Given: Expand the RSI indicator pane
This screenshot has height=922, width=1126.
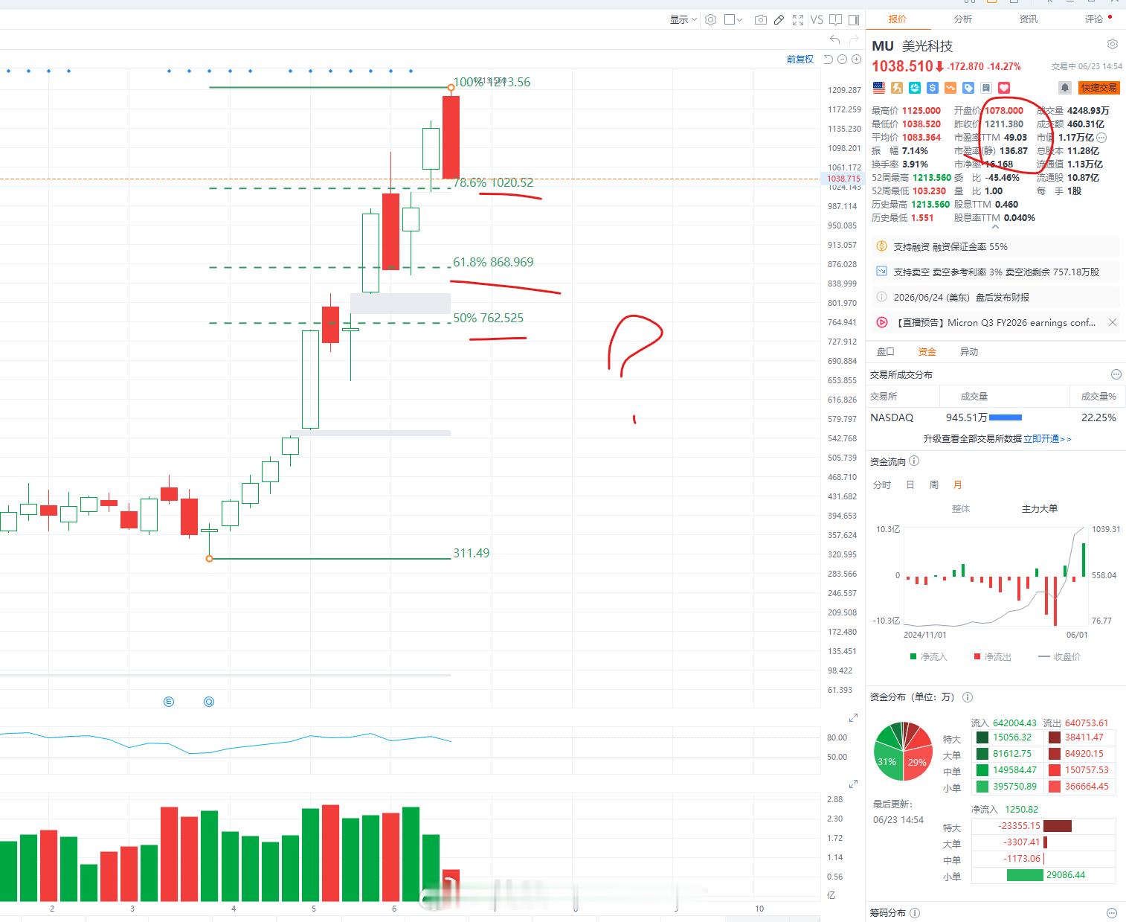Looking at the screenshot, I should (x=853, y=718).
